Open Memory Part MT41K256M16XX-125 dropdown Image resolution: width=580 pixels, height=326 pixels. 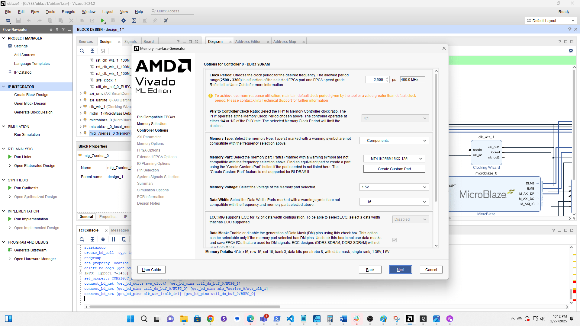click(394, 159)
